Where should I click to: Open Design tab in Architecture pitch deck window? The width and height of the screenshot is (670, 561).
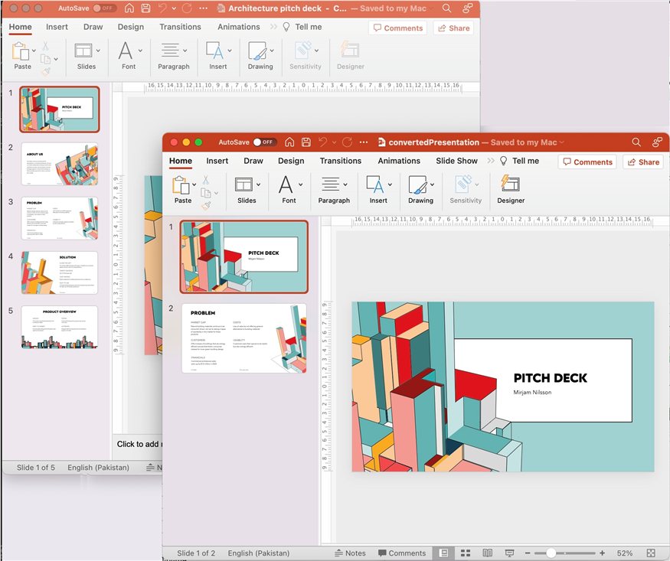coord(130,27)
